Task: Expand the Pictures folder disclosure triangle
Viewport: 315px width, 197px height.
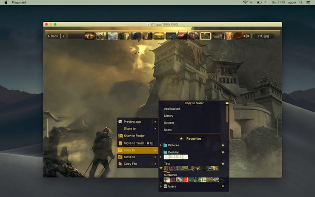Action: tap(161, 145)
